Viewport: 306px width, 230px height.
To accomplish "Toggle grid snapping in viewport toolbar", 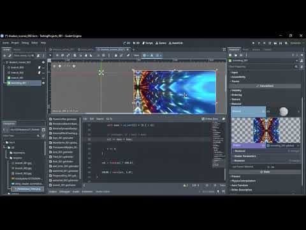I will pyautogui.click(x=103, y=56).
